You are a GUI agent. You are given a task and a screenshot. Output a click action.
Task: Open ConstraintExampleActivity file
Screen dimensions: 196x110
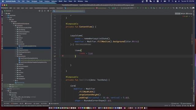coord(28,46)
